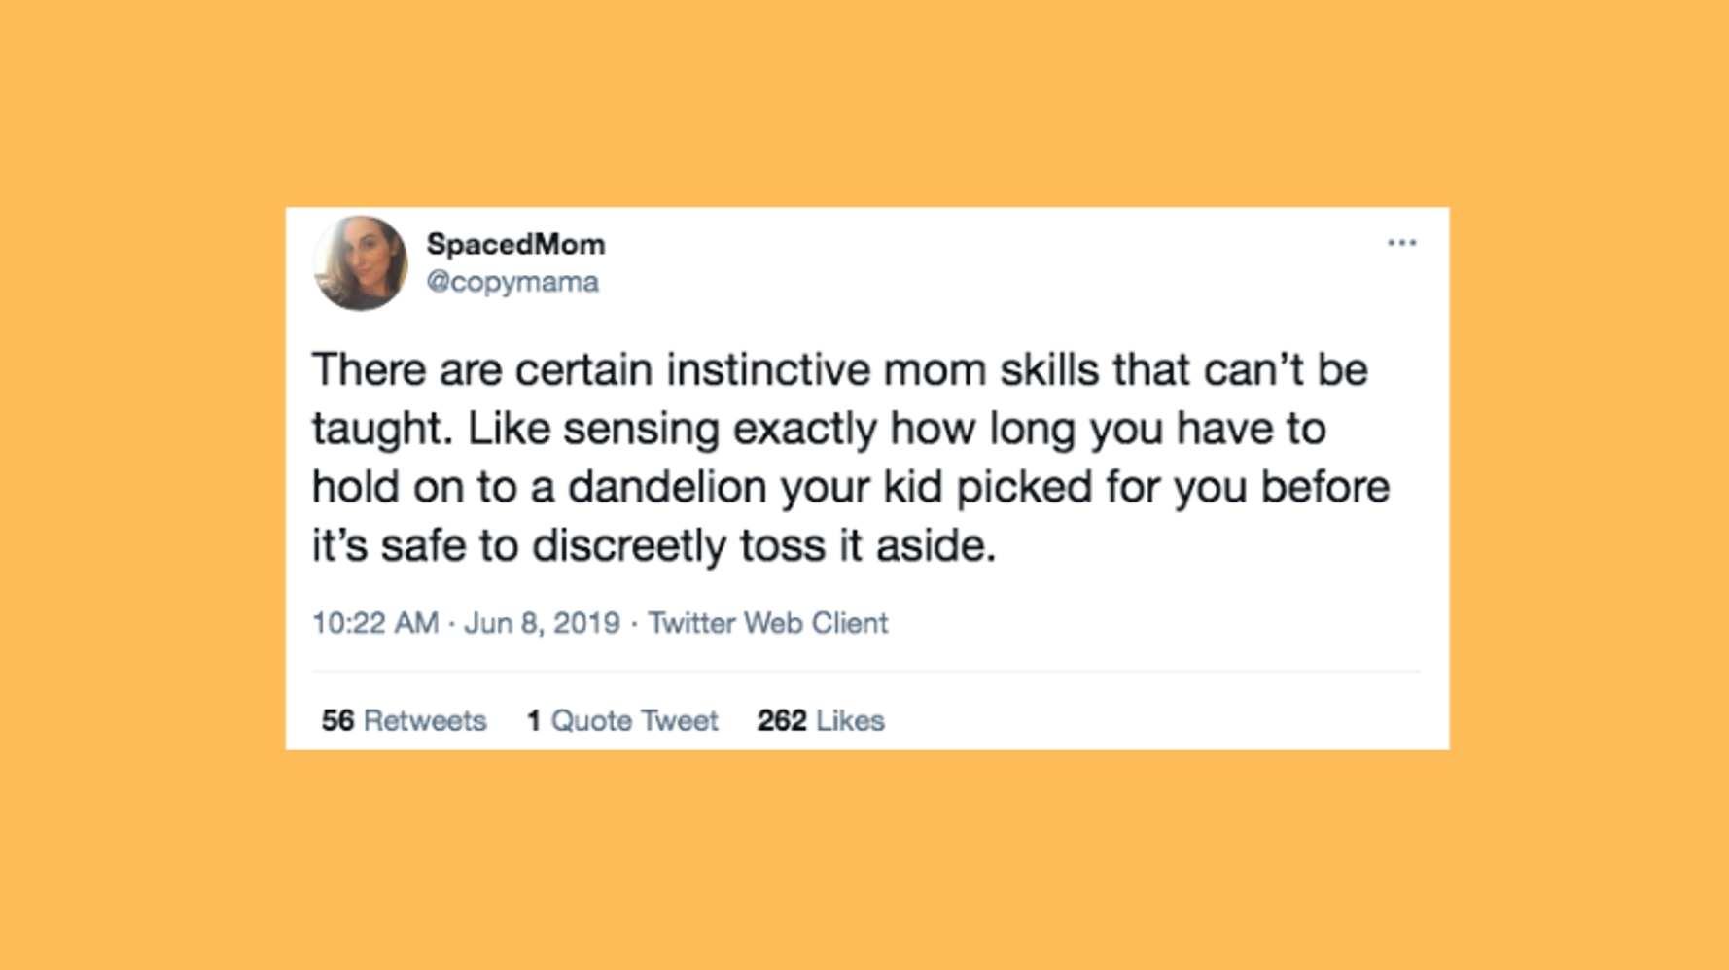Click the SpacedMom profile avatar

[360, 263]
